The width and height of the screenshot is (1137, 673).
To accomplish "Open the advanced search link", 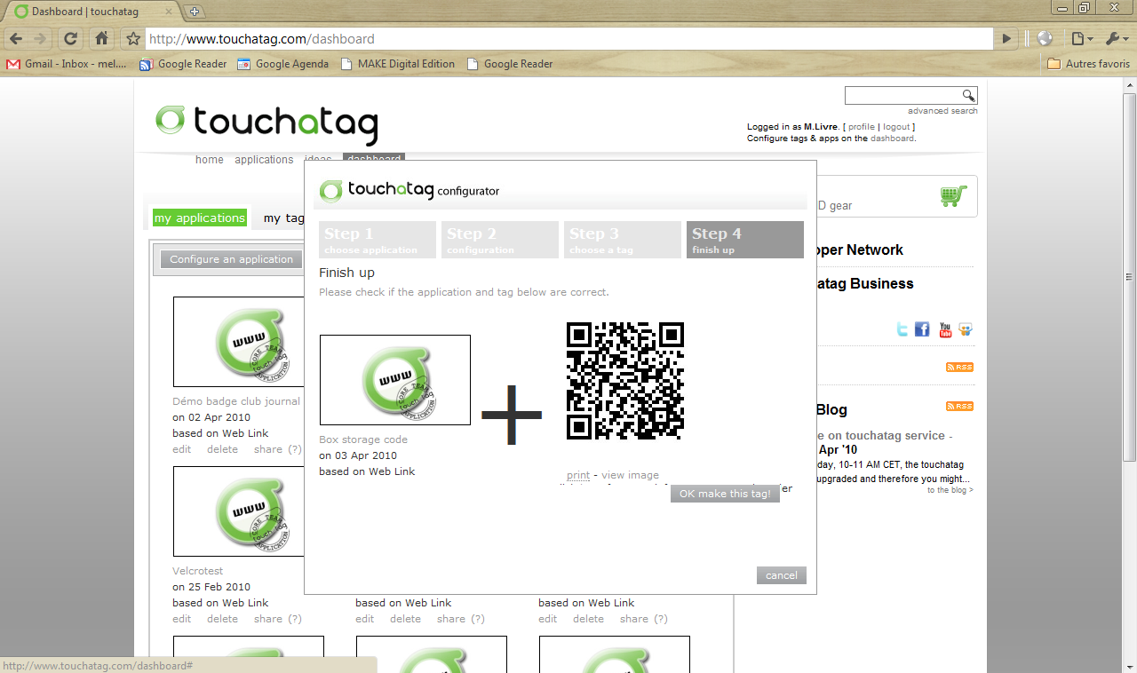I will (942, 111).
